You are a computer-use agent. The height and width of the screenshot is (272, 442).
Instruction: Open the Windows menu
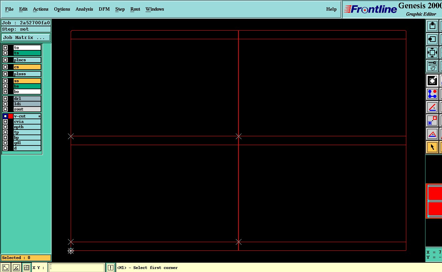(x=155, y=9)
